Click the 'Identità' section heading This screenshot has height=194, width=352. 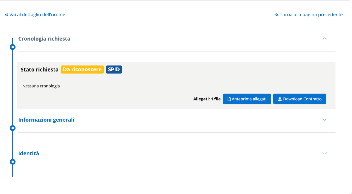pos(29,153)
